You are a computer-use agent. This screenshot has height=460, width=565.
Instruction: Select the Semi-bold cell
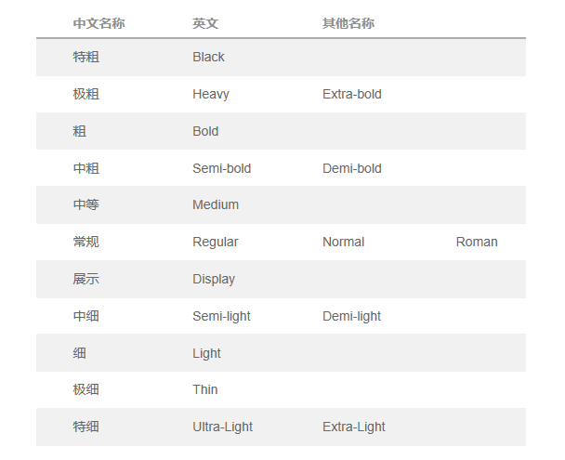click(221, 168)
